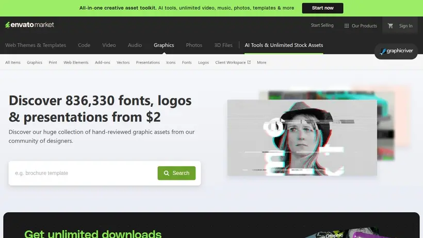423x238 pixels.
Task: Expand the More submenu
Action: click(x=262, y=62)
